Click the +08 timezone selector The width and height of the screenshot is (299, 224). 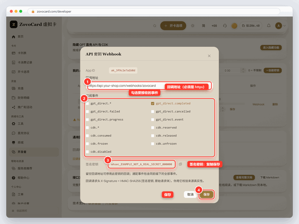(x=214, y=26)
